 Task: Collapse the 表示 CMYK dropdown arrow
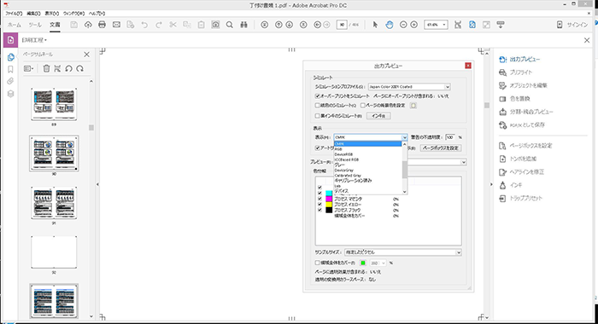pos(404,137)
